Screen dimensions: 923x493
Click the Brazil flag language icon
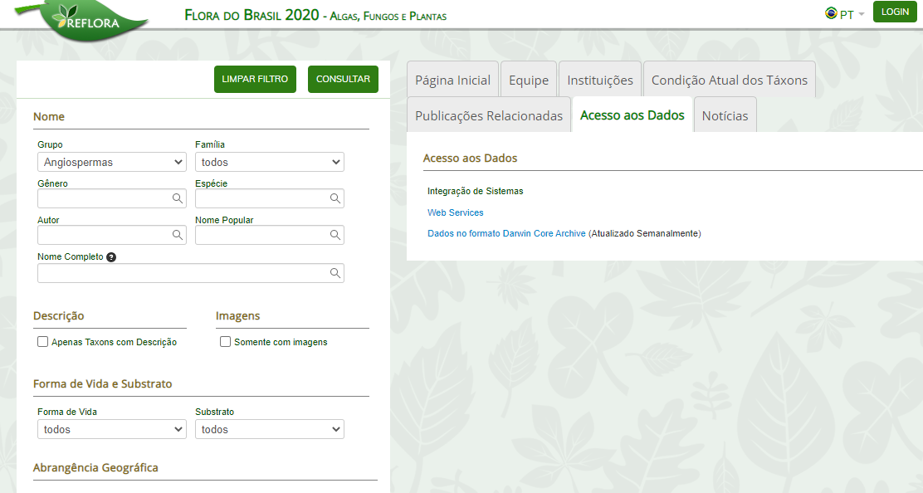831,13
